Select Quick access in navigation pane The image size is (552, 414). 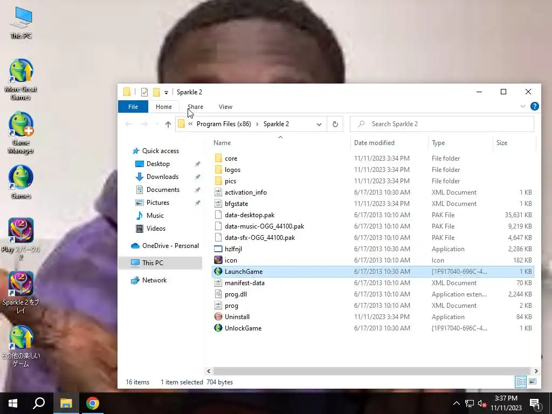161,151
